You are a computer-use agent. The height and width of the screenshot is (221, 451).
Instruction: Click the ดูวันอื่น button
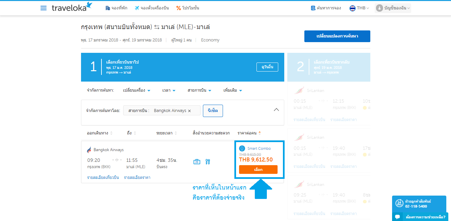pyautogui.click(x=267, y=67)
